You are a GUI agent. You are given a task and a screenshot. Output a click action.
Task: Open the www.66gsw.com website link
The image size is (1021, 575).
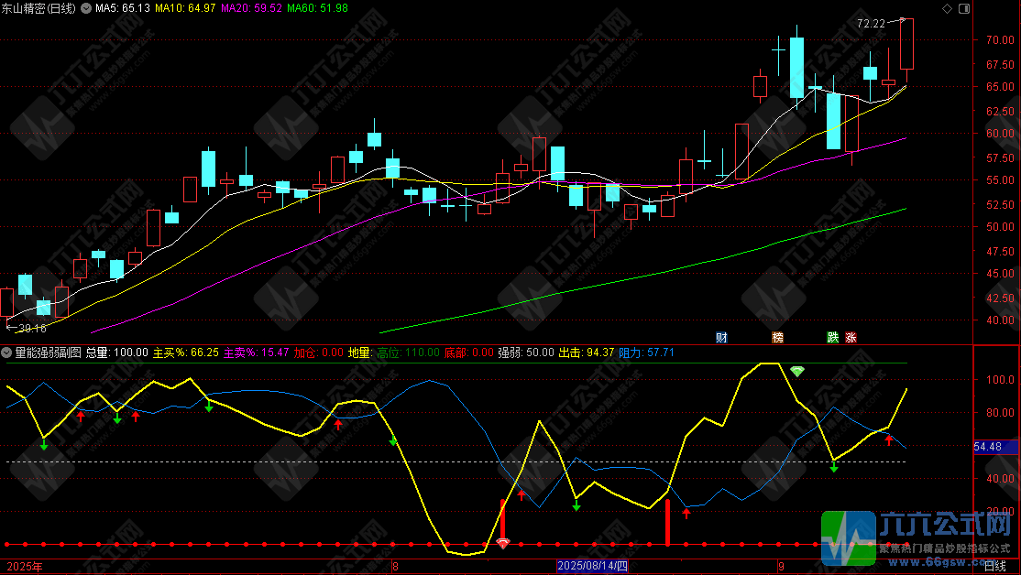tap(926, 561)
